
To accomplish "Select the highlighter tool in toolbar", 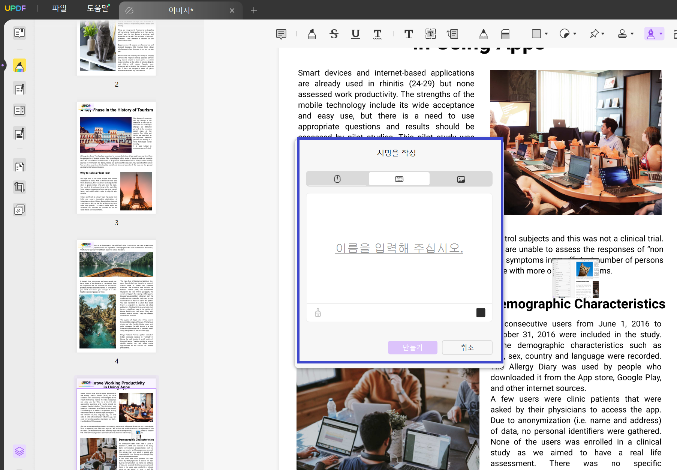I will pos(312,34).
